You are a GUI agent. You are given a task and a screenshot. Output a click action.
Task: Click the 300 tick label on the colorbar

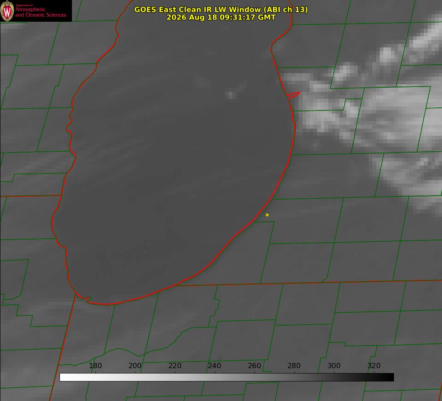click(x=334, y=366)
